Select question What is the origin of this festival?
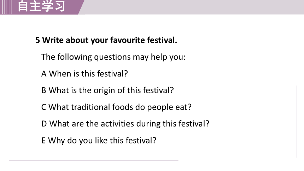304x171 pixels. [111, 90]
